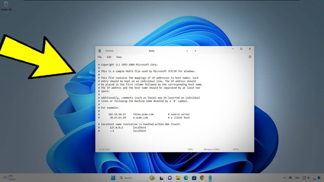Click the '# source server' comment
The width and height of the screenshot is (324, 182).
(x=179, y=114)
